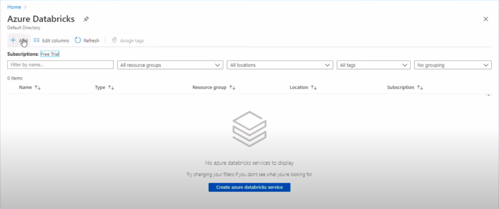Sort by Name column arrows
The height and width of the screenshot is (209, 499).
coord(38,87)
